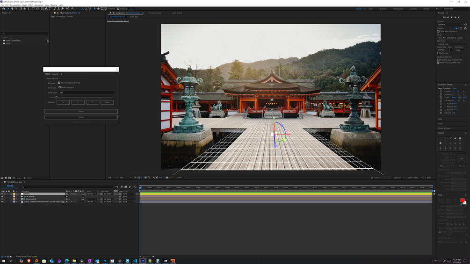470x264 pixels.
Task: Click the Home icon in toolbar
Action: click(4, 8)
